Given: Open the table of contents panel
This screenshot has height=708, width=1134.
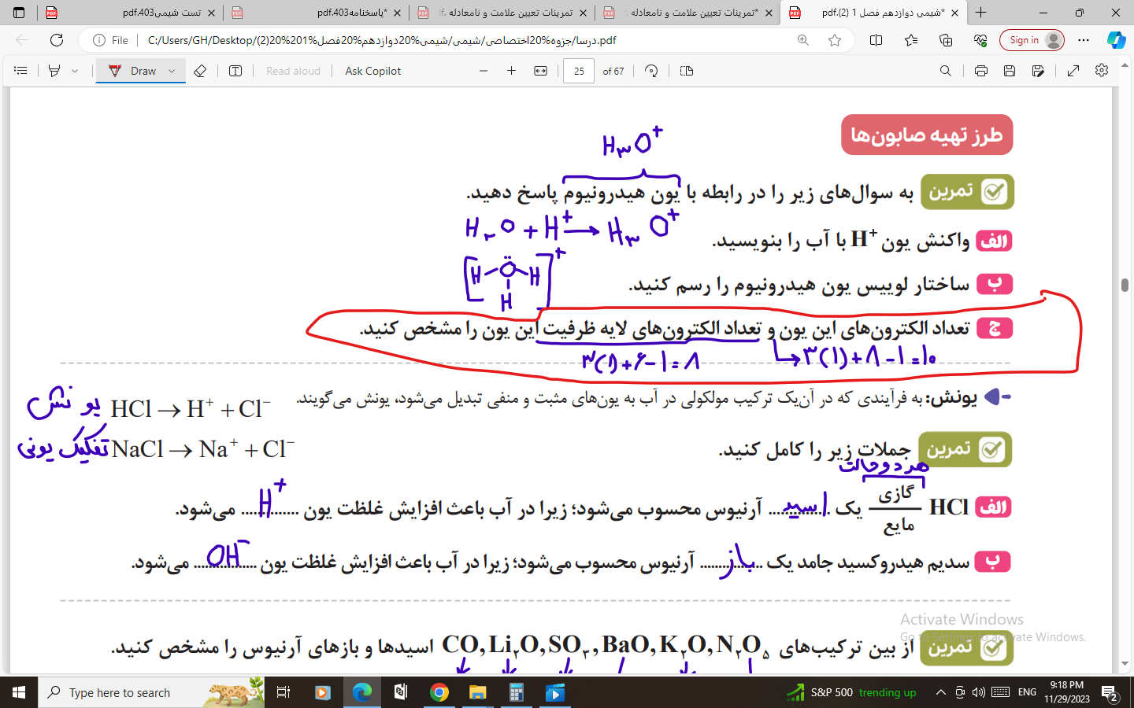Looking at the screenshot, I should (x=20, y=71).
